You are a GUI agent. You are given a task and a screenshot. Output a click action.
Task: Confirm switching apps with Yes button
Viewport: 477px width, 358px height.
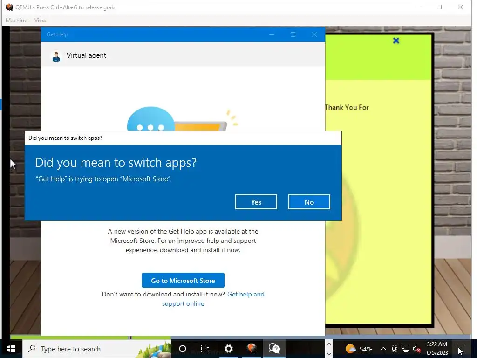256,202
